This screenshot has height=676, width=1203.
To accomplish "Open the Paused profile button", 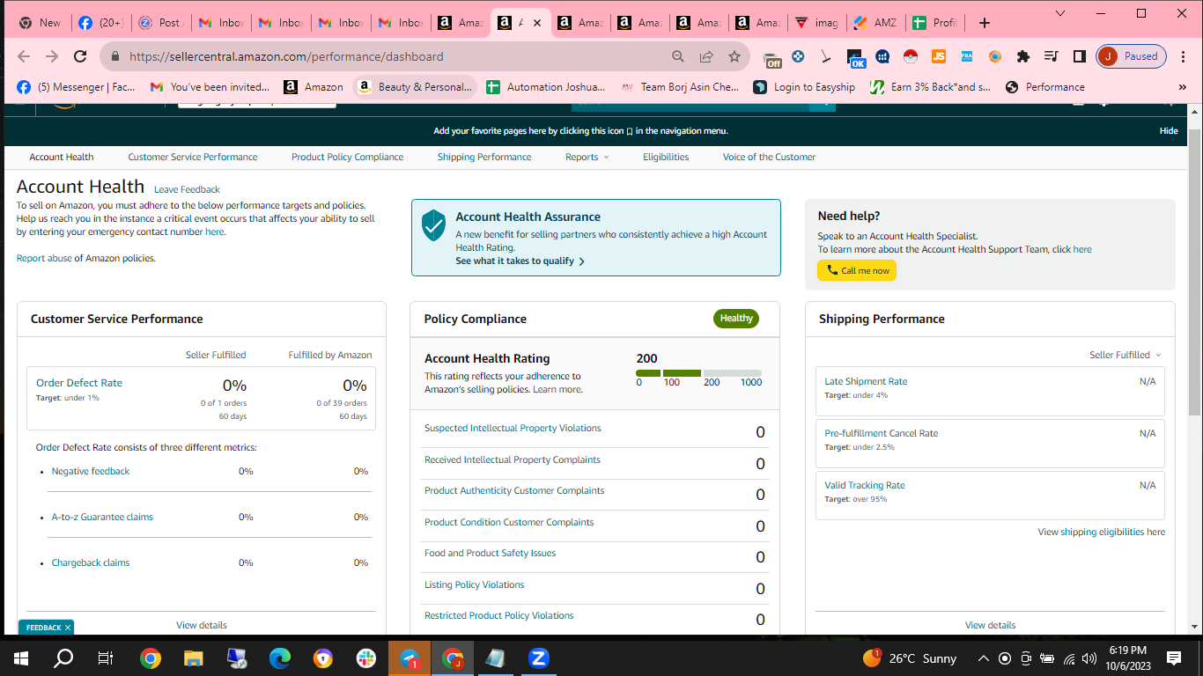I will click(1132, 56).
